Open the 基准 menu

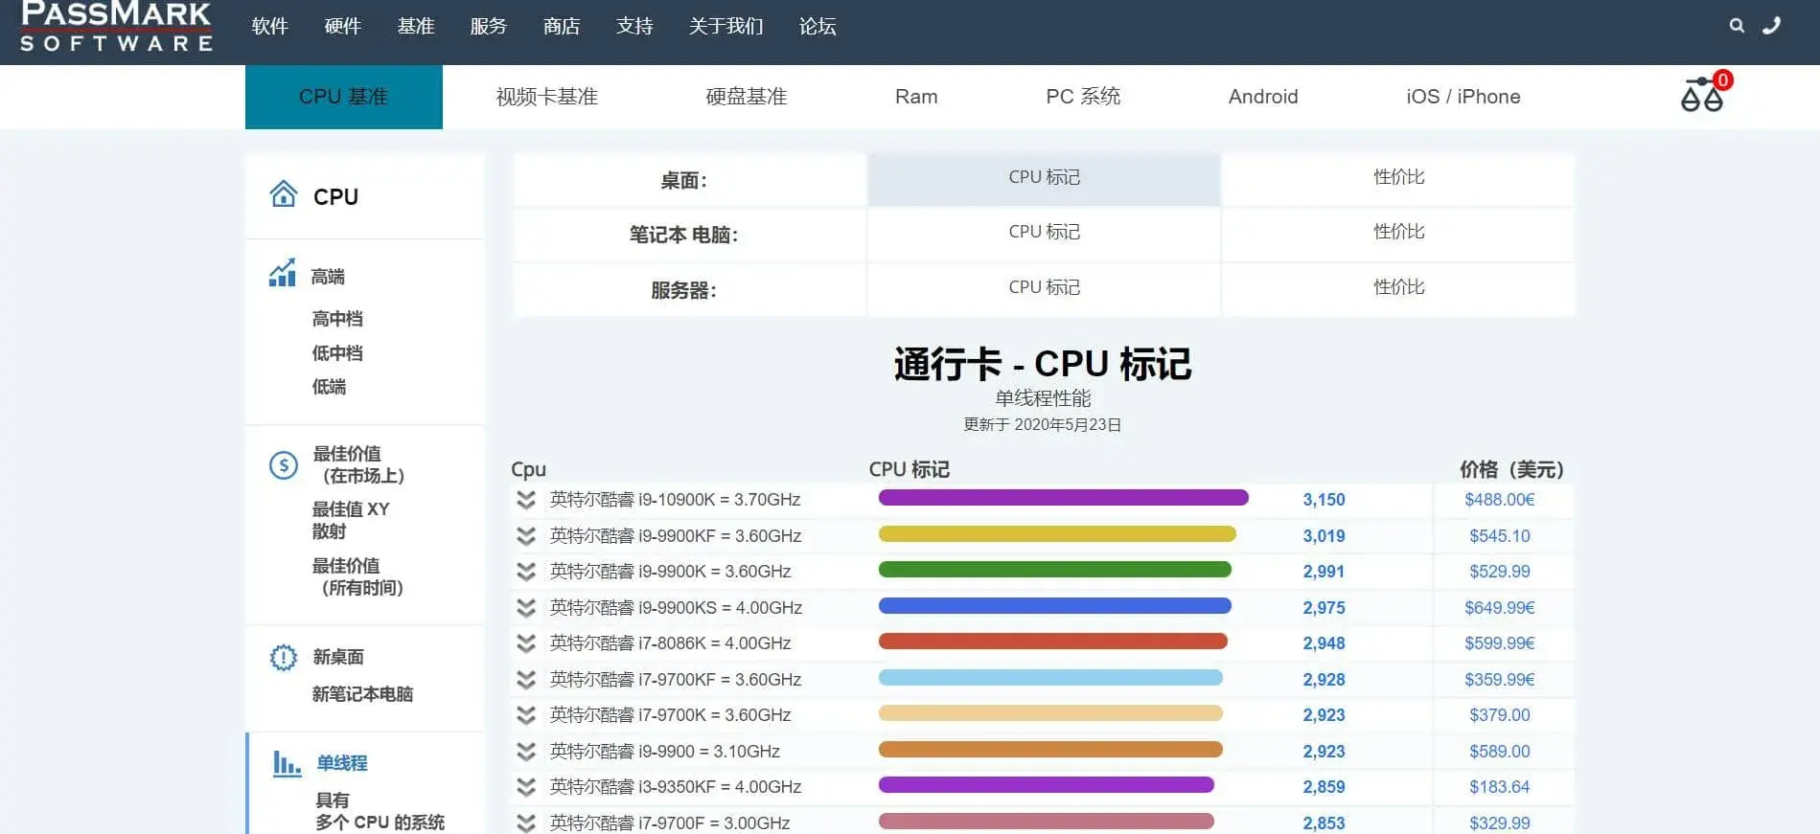click(415, 26)
